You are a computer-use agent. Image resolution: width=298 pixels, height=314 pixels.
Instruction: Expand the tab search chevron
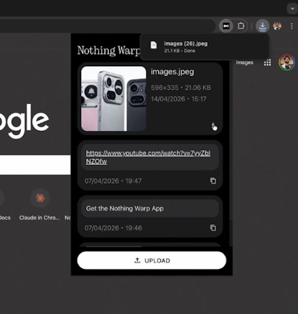[x=292, y=9]
